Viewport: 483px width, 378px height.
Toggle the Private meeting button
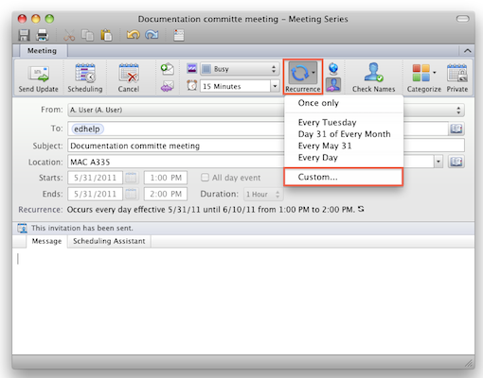click(457, 77)
